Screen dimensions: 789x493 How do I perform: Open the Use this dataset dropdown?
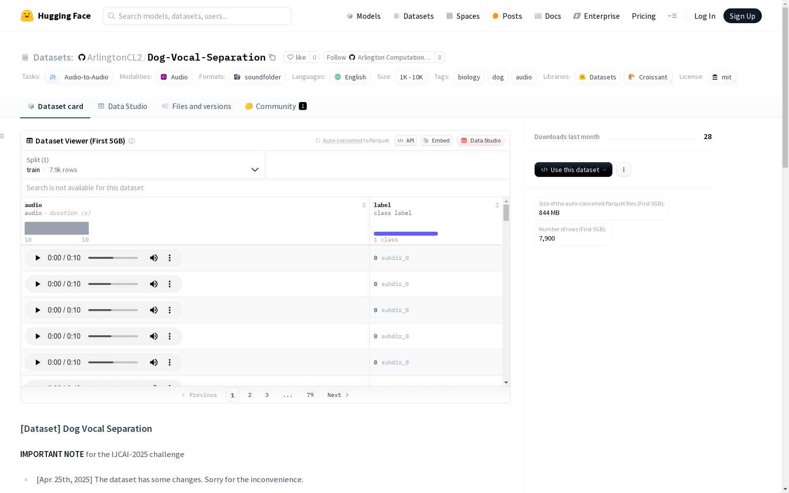[574, 170]
